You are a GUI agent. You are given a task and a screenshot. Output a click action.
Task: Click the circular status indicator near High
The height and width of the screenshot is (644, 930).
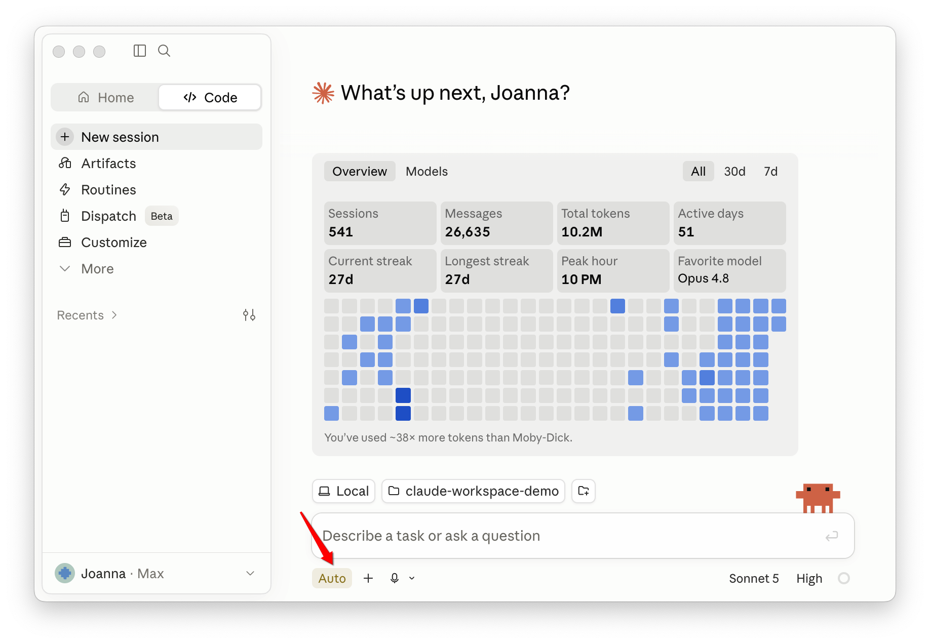pos(844,578)
